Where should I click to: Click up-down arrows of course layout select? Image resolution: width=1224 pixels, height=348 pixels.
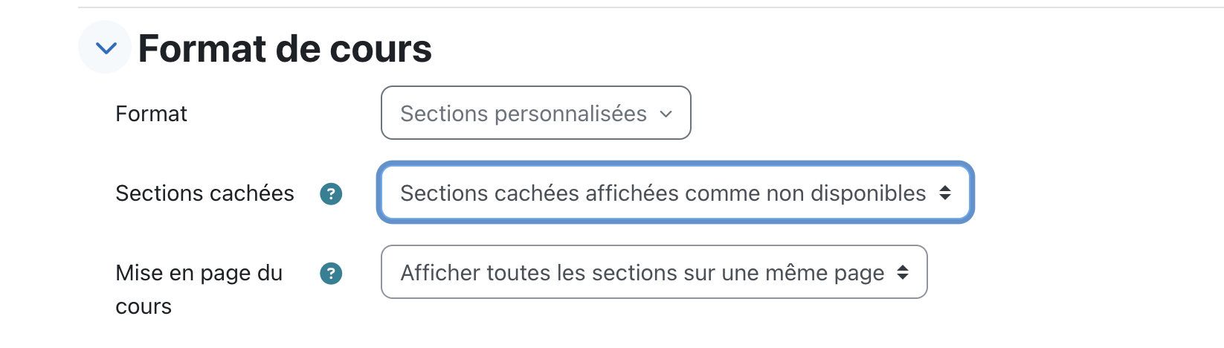903,272
